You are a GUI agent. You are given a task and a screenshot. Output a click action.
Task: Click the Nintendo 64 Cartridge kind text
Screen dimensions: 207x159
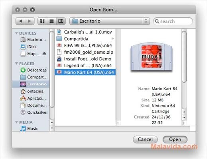click(x=164, y=109)
